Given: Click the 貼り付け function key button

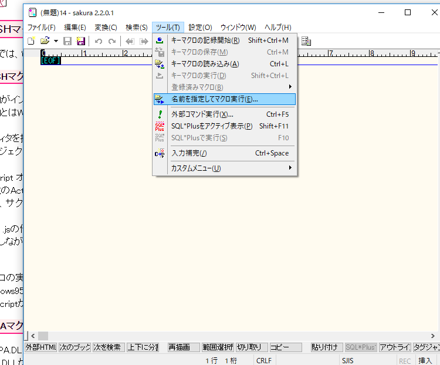Looking at the screenshot, I should (x=327, y=347).
